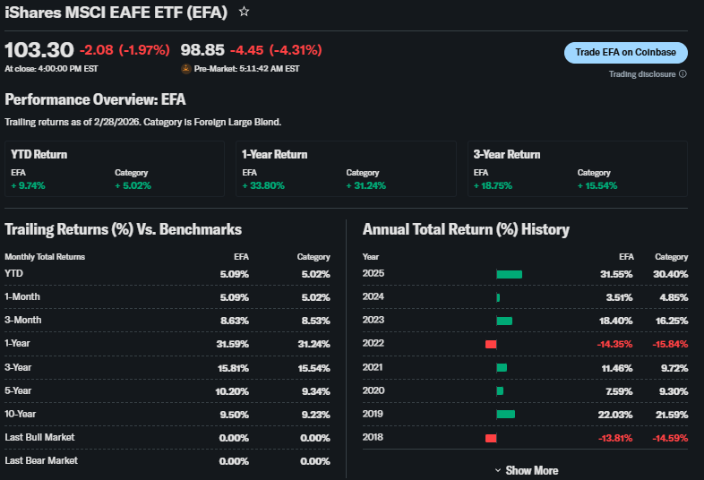
Task: Click the 2025 green return bar
Action: pos(509,274)
